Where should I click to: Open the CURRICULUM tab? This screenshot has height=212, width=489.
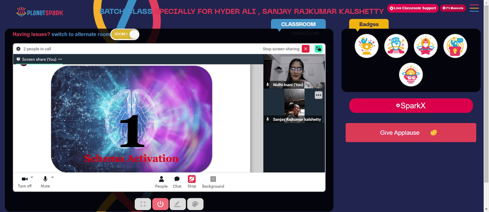(x=305, y=33)
